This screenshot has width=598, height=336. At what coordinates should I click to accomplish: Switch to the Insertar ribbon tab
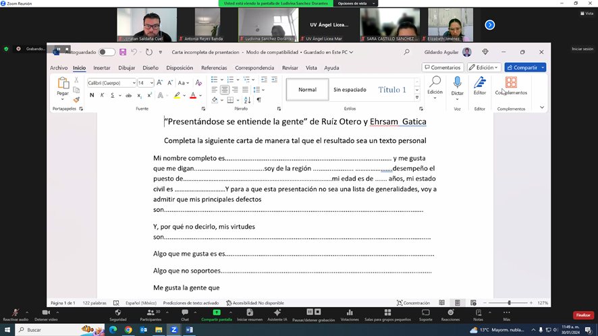(x=102, y=68)
